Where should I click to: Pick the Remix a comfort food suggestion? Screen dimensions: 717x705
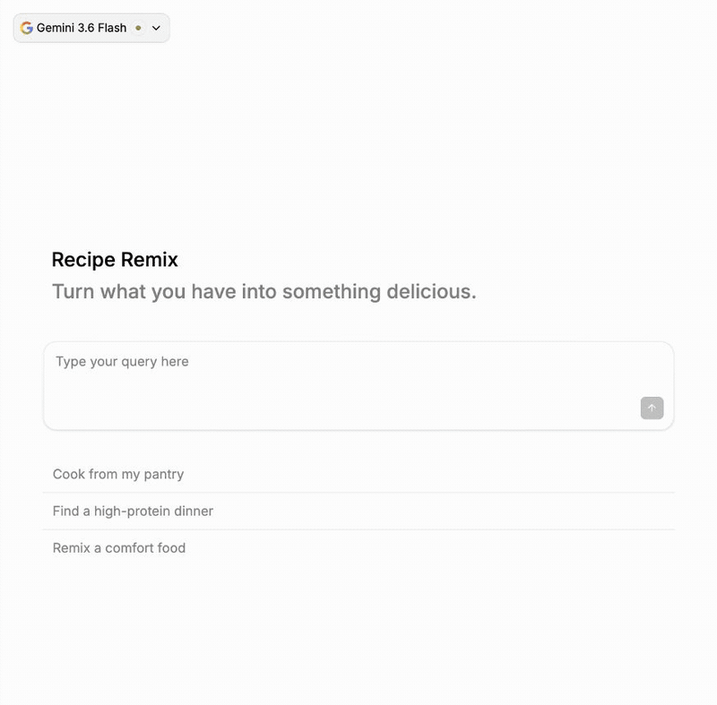pos(358,548)
